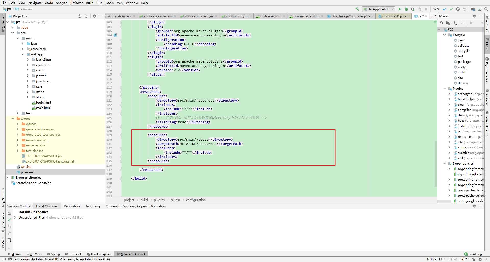The image size is (490, 262).
Task: Open Maven panel settings gear
Action: [x=474, y=16]
